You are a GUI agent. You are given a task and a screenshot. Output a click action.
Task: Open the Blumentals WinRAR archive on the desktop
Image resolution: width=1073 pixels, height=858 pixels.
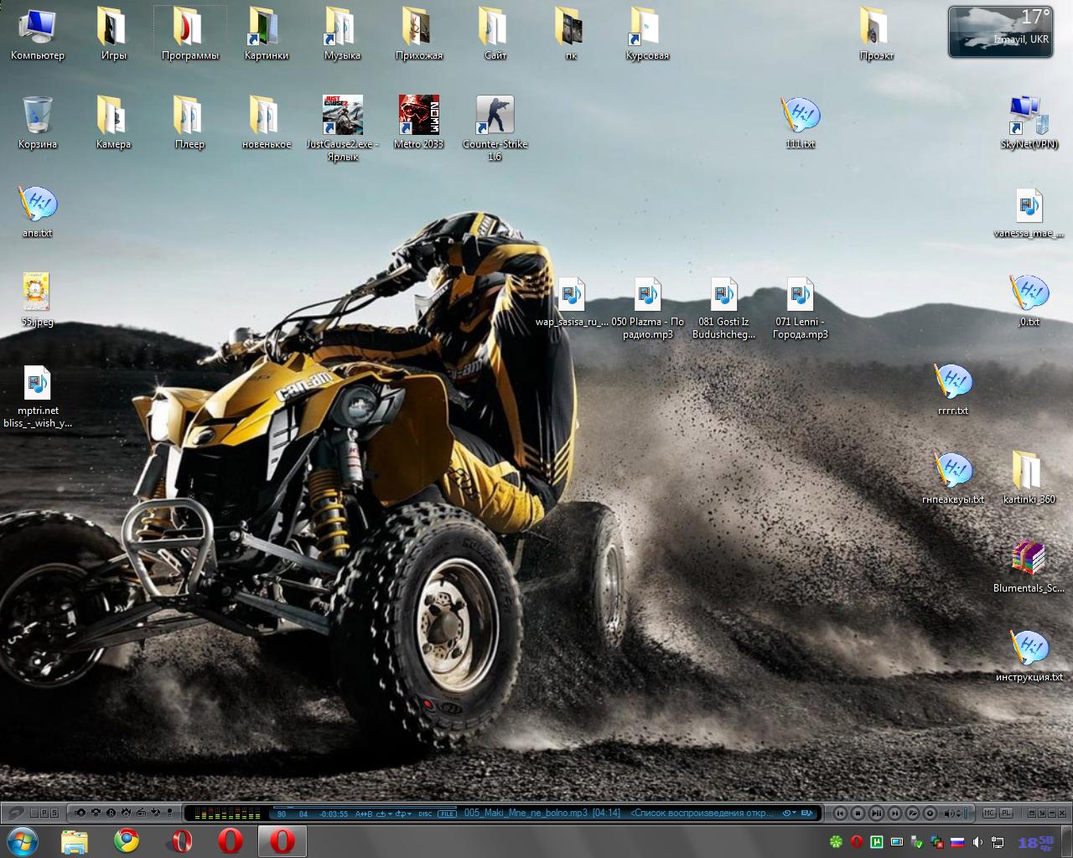pos(1029,559)
